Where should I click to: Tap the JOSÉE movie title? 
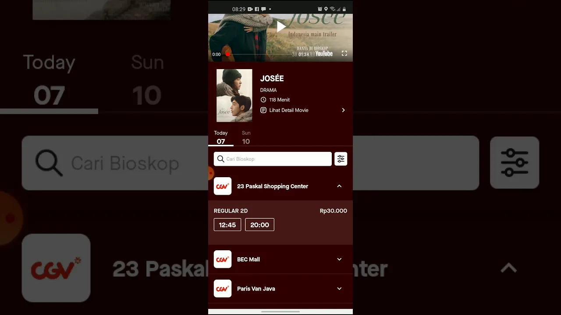click(x=272, y=78)
